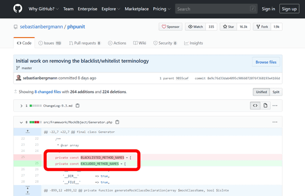Screen dimensions: 305x196
Task: Click Browse files button
Action: pos(266,62)
